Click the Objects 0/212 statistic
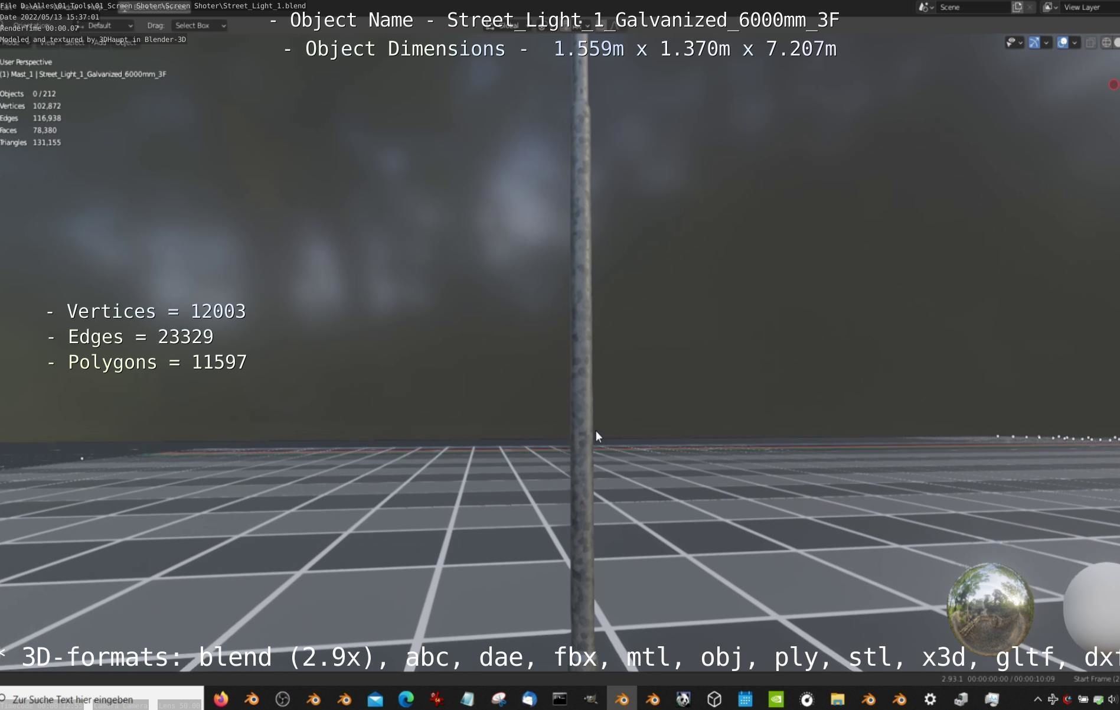1120x710 pixels. (28, 94)
